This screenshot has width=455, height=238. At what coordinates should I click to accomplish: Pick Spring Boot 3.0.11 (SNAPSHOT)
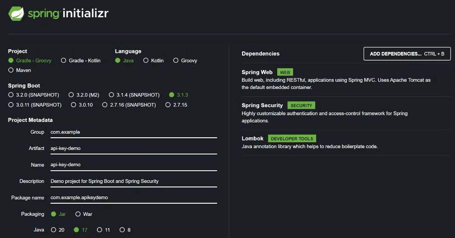point(35,105)
